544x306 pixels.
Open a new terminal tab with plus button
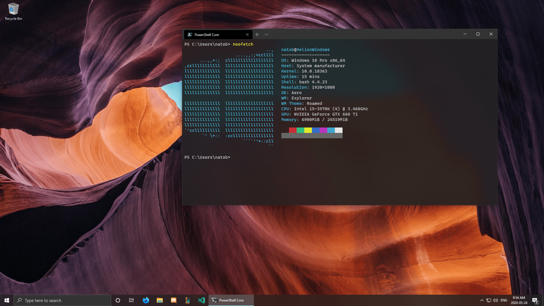[x=257, y=35]
